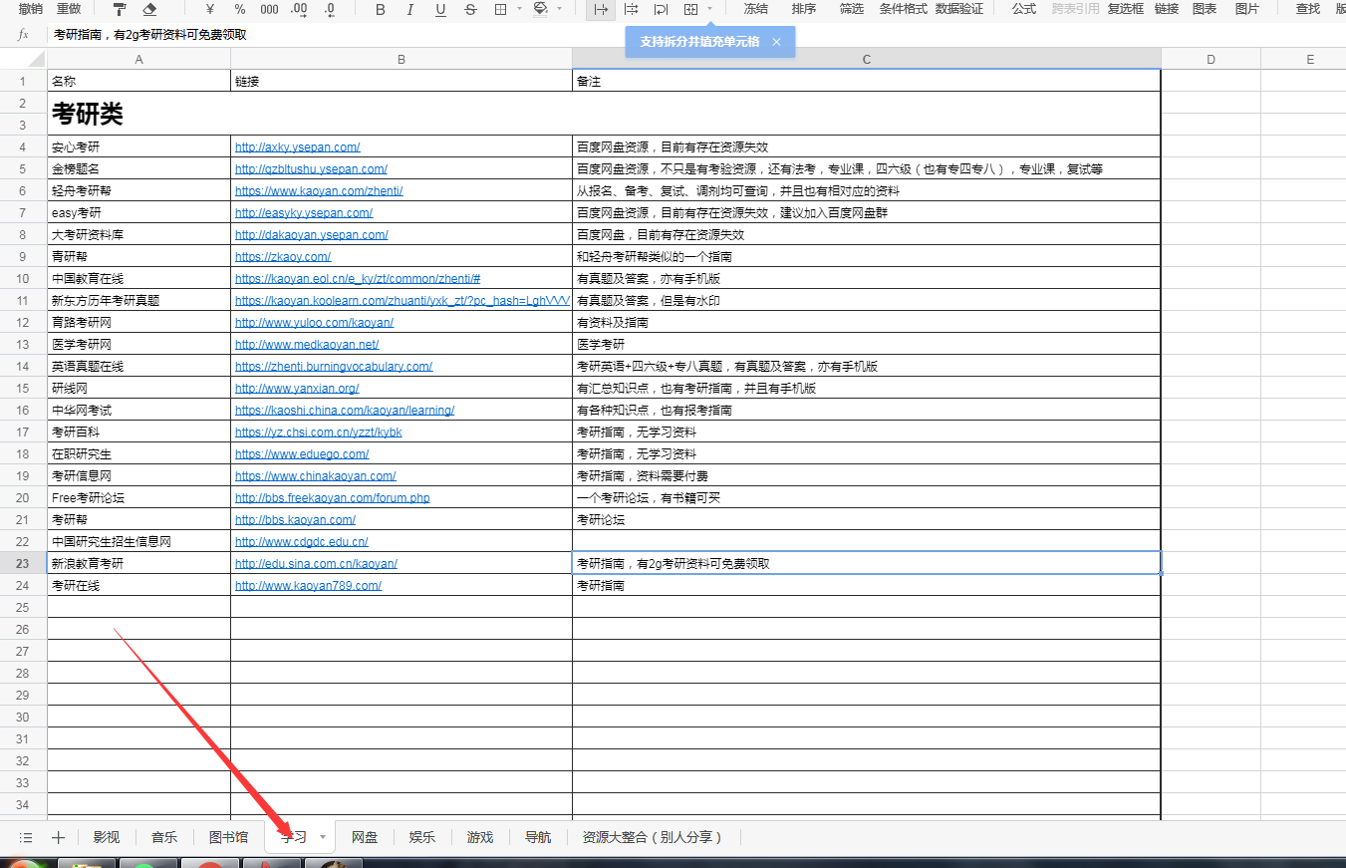1346x868 pixels.
Task: Switch to the 网盘 sheet tab
Action: (x=365, y=837)
